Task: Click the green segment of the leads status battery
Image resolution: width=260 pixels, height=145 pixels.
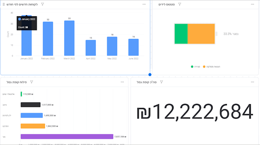Action: point(181,34)
